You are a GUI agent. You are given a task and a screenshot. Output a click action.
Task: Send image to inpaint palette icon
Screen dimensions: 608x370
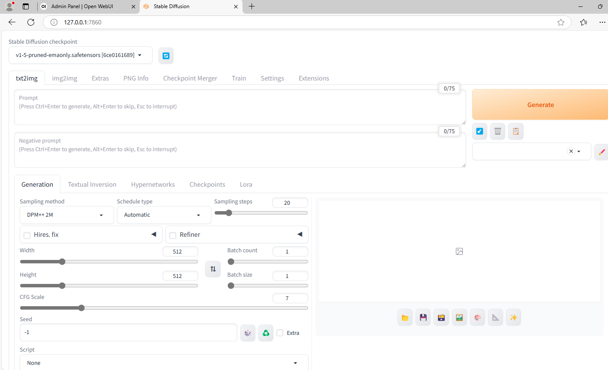pos(477,317)
